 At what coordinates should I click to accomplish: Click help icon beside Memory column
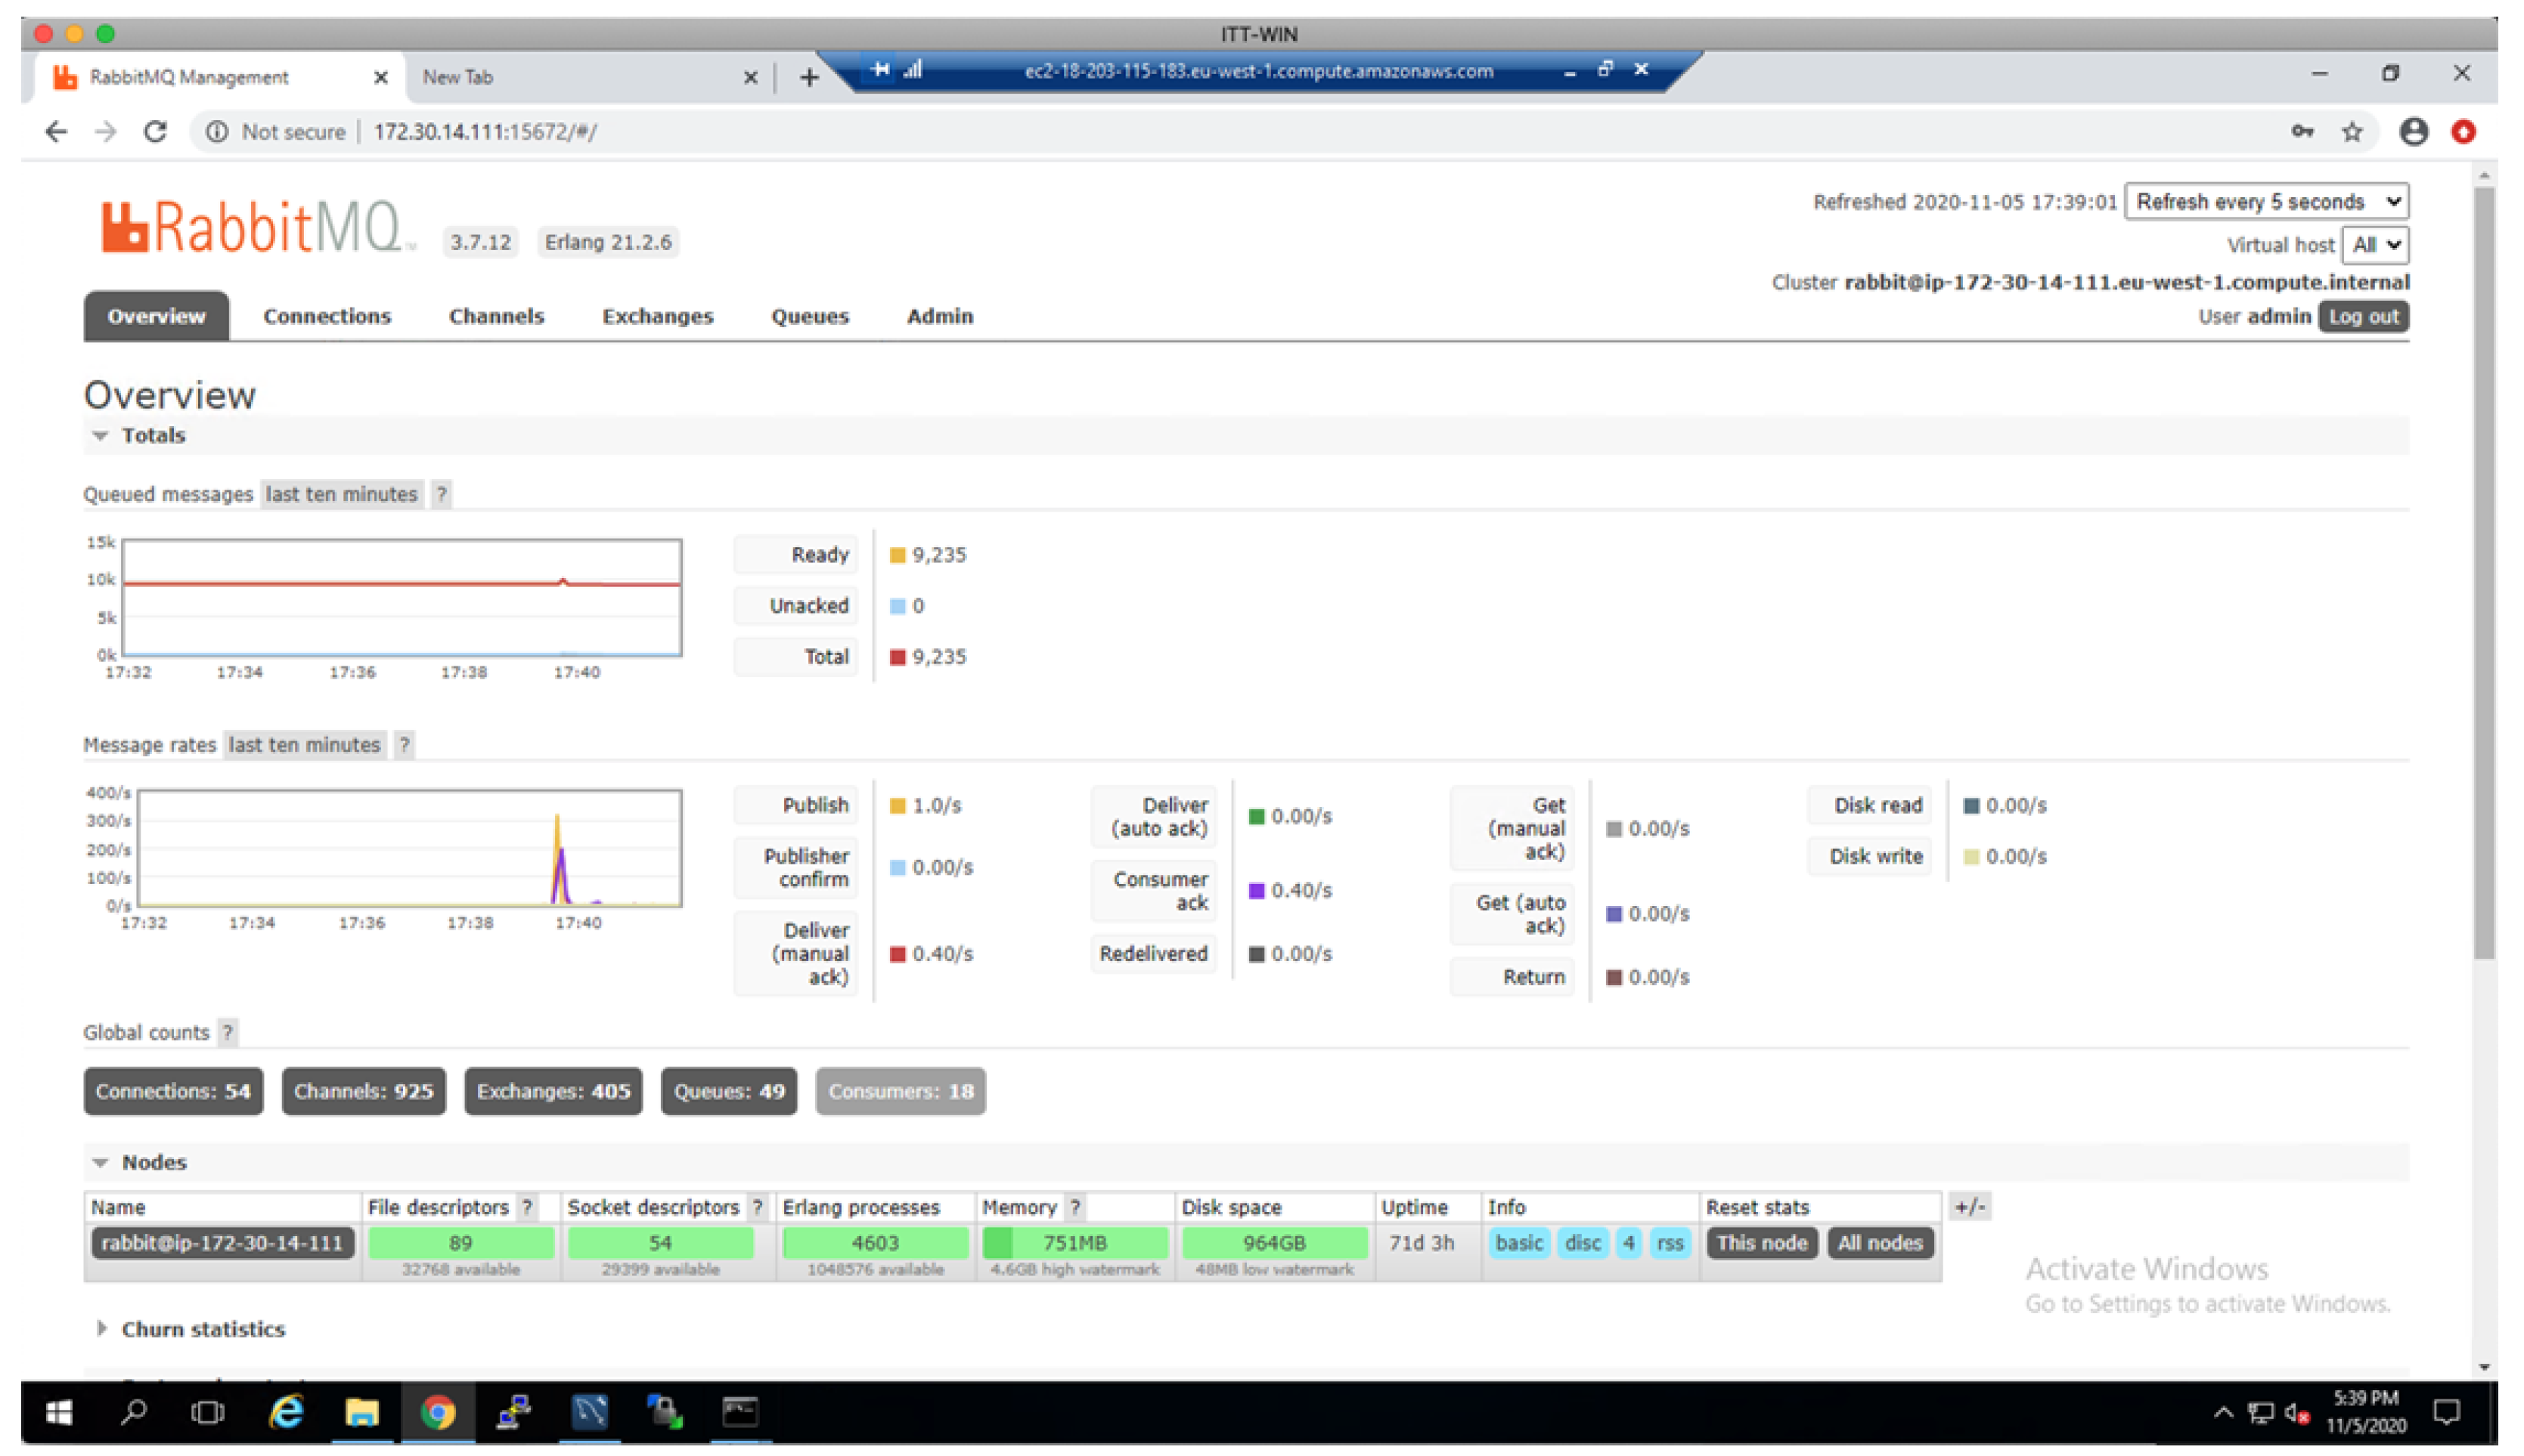pyautogui.click(x=1074, y=1207)
